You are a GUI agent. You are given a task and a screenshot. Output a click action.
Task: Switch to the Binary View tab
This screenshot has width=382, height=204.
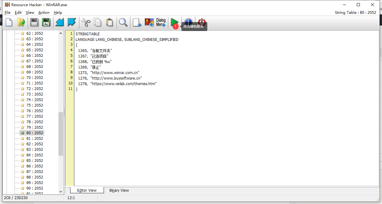click(119, 190)
